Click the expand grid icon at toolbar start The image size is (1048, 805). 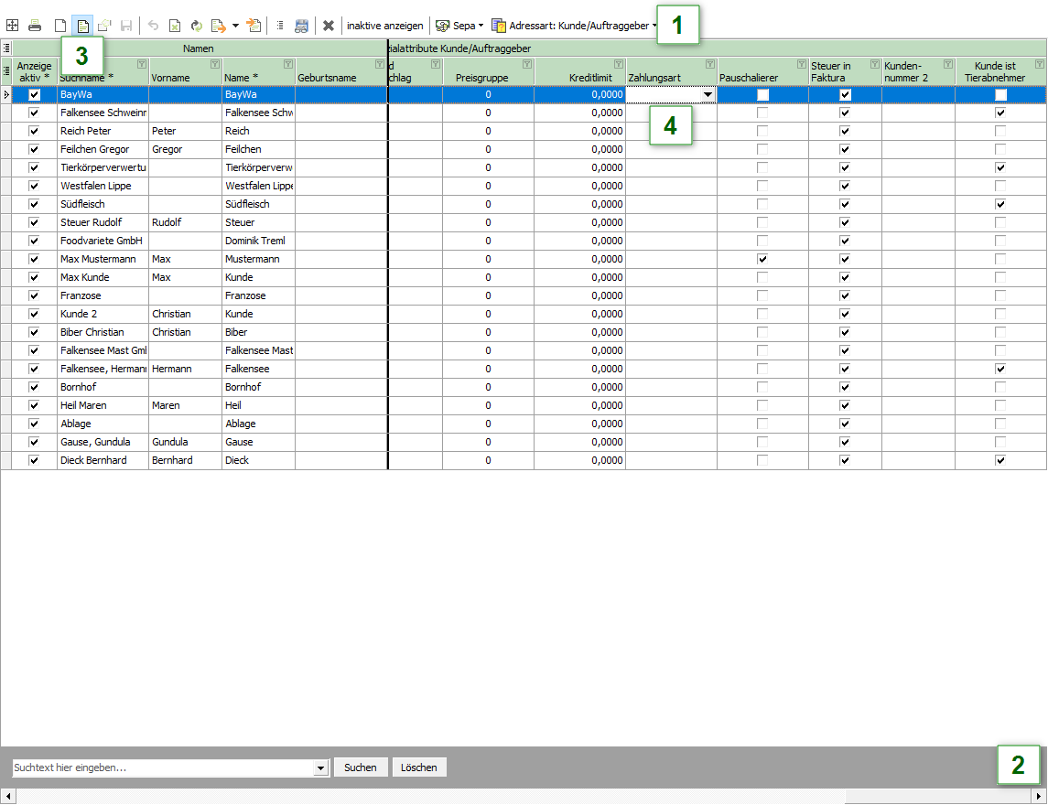point(12,26)
